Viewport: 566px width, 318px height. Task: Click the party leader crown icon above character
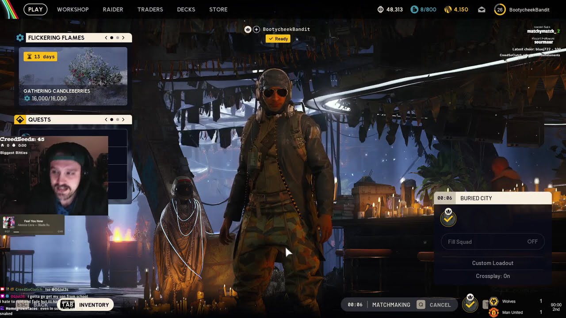[248, 29]
